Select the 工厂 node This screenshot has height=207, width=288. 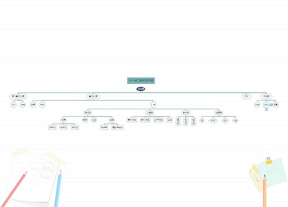[x=153, y=105]
